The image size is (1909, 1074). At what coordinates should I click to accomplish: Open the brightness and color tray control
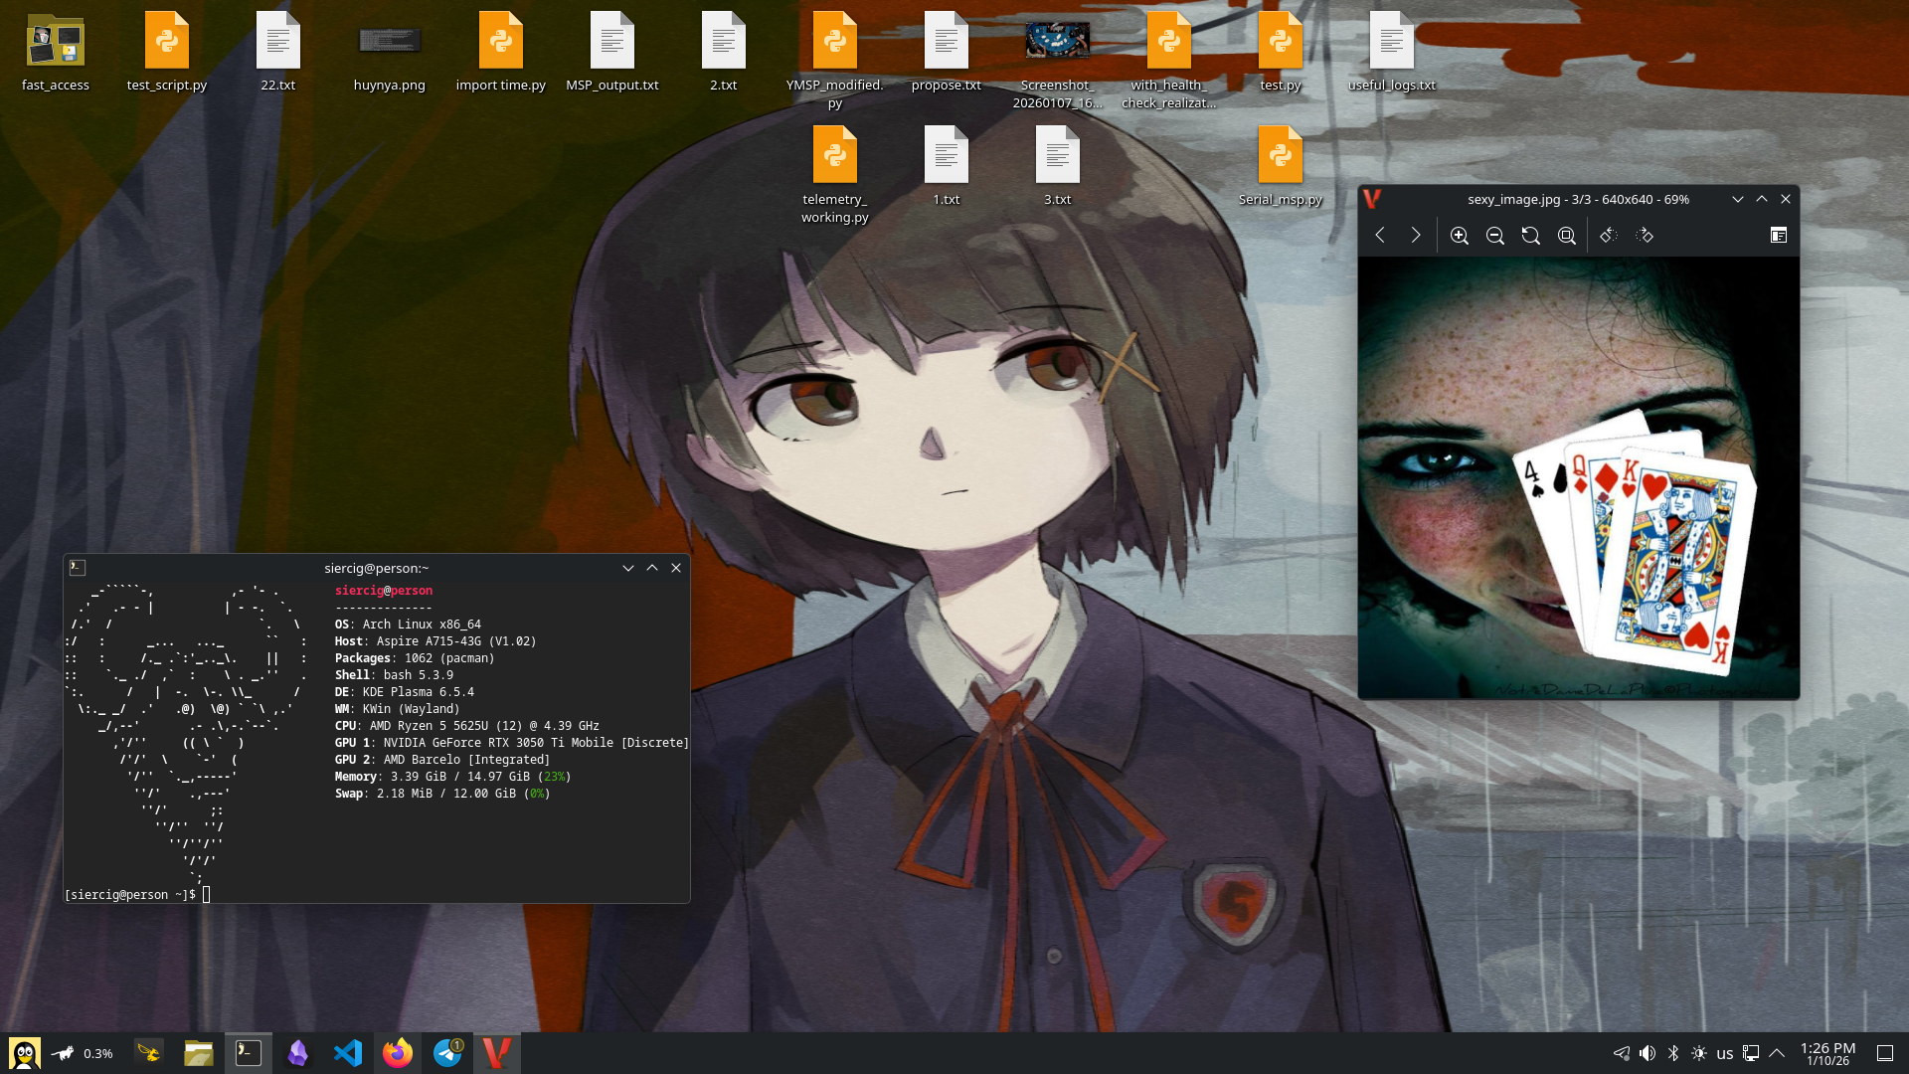[x=1699, y=1053]
